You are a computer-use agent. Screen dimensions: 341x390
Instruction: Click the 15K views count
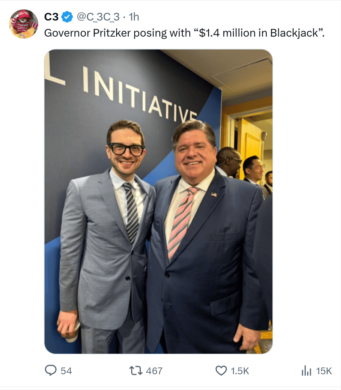coord(324,371)
